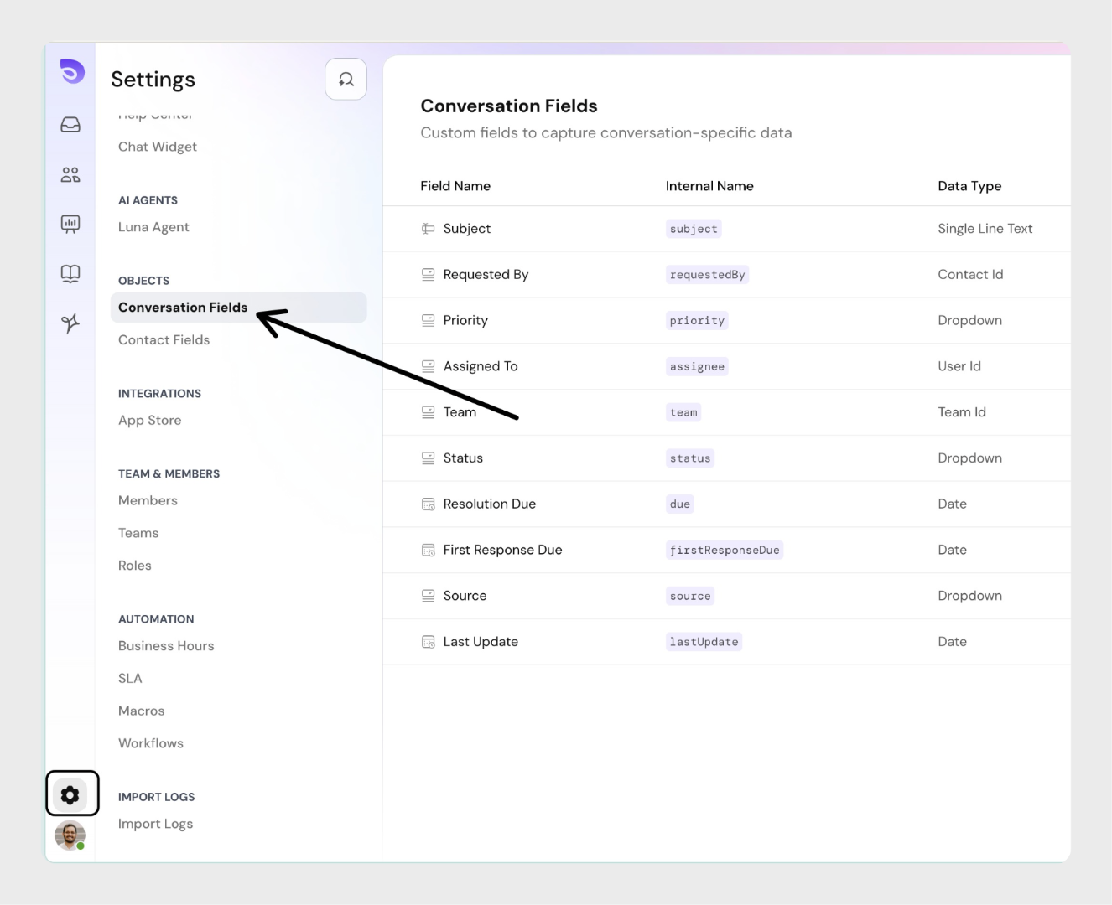Click the app logo at top left

pos(72,71)
